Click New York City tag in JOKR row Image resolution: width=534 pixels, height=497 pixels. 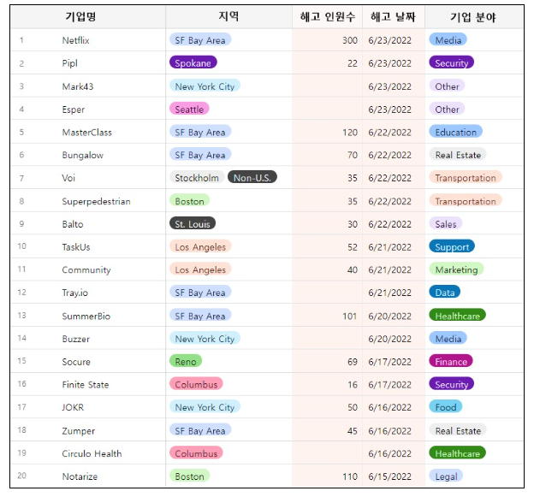point(205,406)
